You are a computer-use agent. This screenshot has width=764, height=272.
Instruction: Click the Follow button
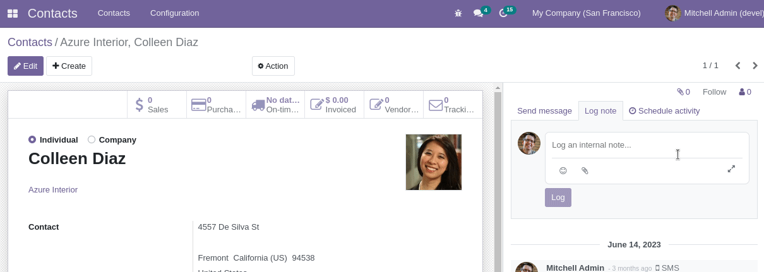pos(715,92)
